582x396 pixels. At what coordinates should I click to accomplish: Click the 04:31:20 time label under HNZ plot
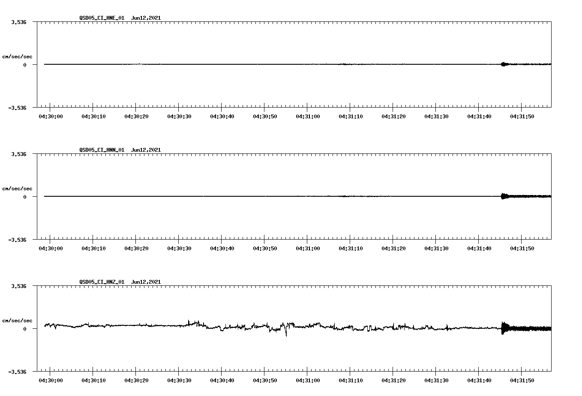click(393, 381)
